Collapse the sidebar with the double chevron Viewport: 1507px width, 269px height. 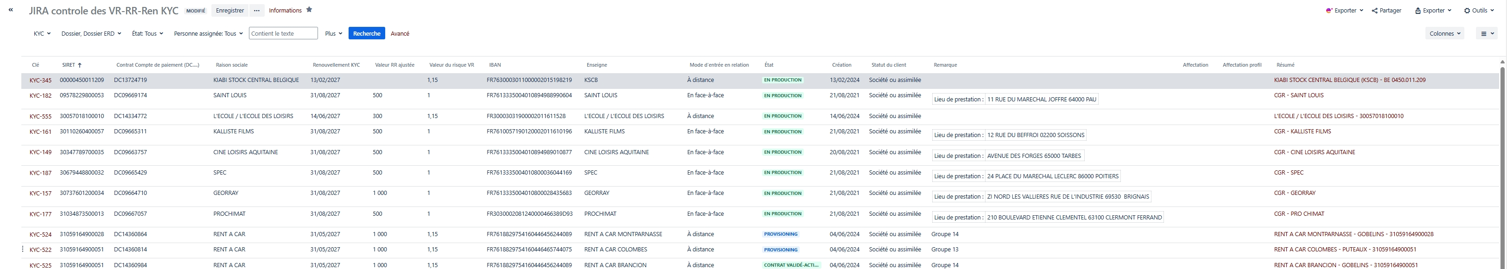(x=11, y=10)
